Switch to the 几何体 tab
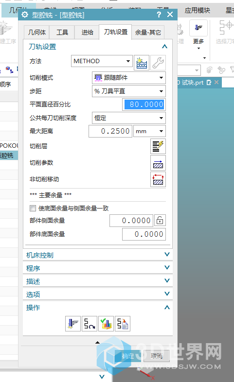Viewport: 234px width, 382px height. [x=37, y=33]
